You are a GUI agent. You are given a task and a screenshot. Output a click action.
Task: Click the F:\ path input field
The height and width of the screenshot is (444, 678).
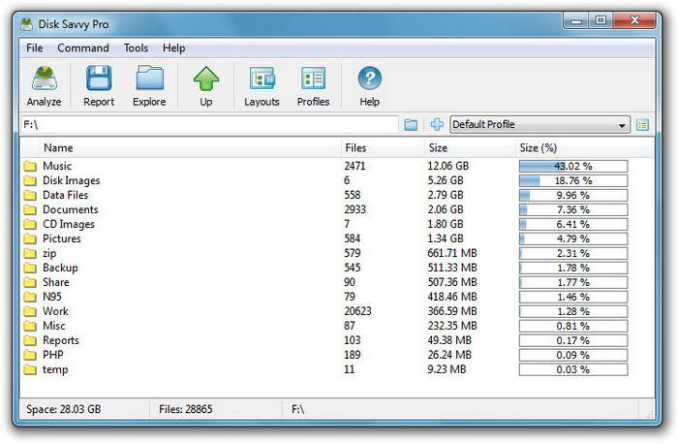tap(209, 125)
